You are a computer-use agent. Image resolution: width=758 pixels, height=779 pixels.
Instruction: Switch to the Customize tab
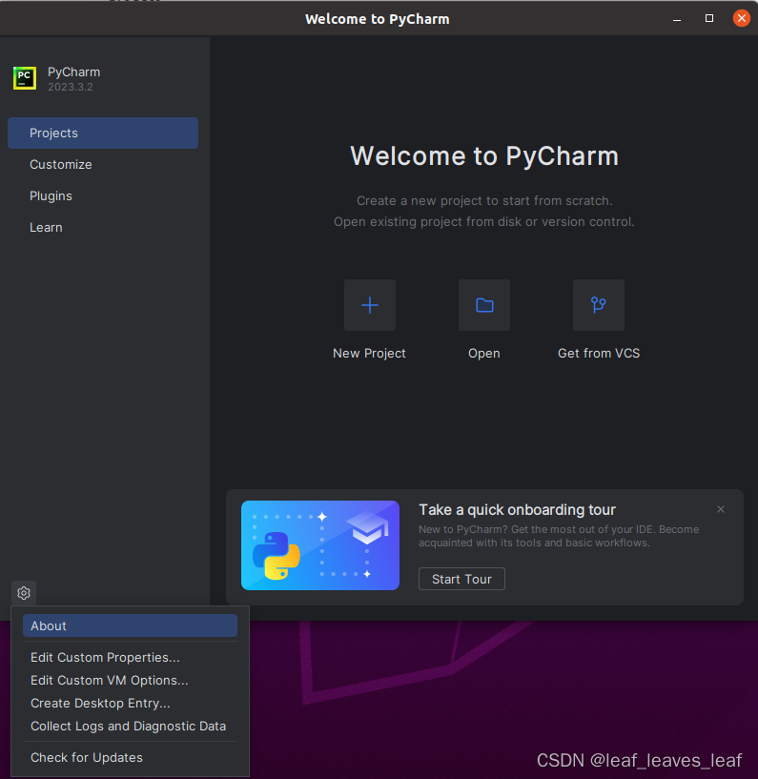point(103,164)
